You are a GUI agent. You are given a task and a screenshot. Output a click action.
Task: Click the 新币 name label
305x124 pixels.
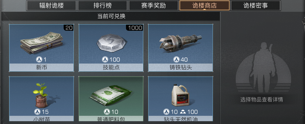(x=41, y=67)
